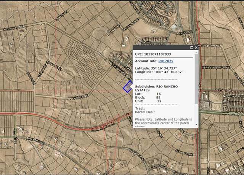The width and height of the screenshot is (244, 175).
Task: Click Subdivision: RIO RANCHO ESTATES text
Action: pos(156,88)
